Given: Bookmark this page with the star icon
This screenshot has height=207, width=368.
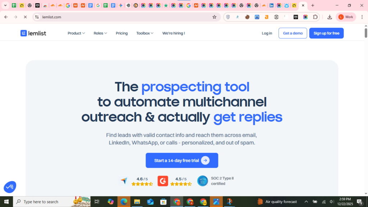Looking at the screenshot, I should click(x=215, y=17).
